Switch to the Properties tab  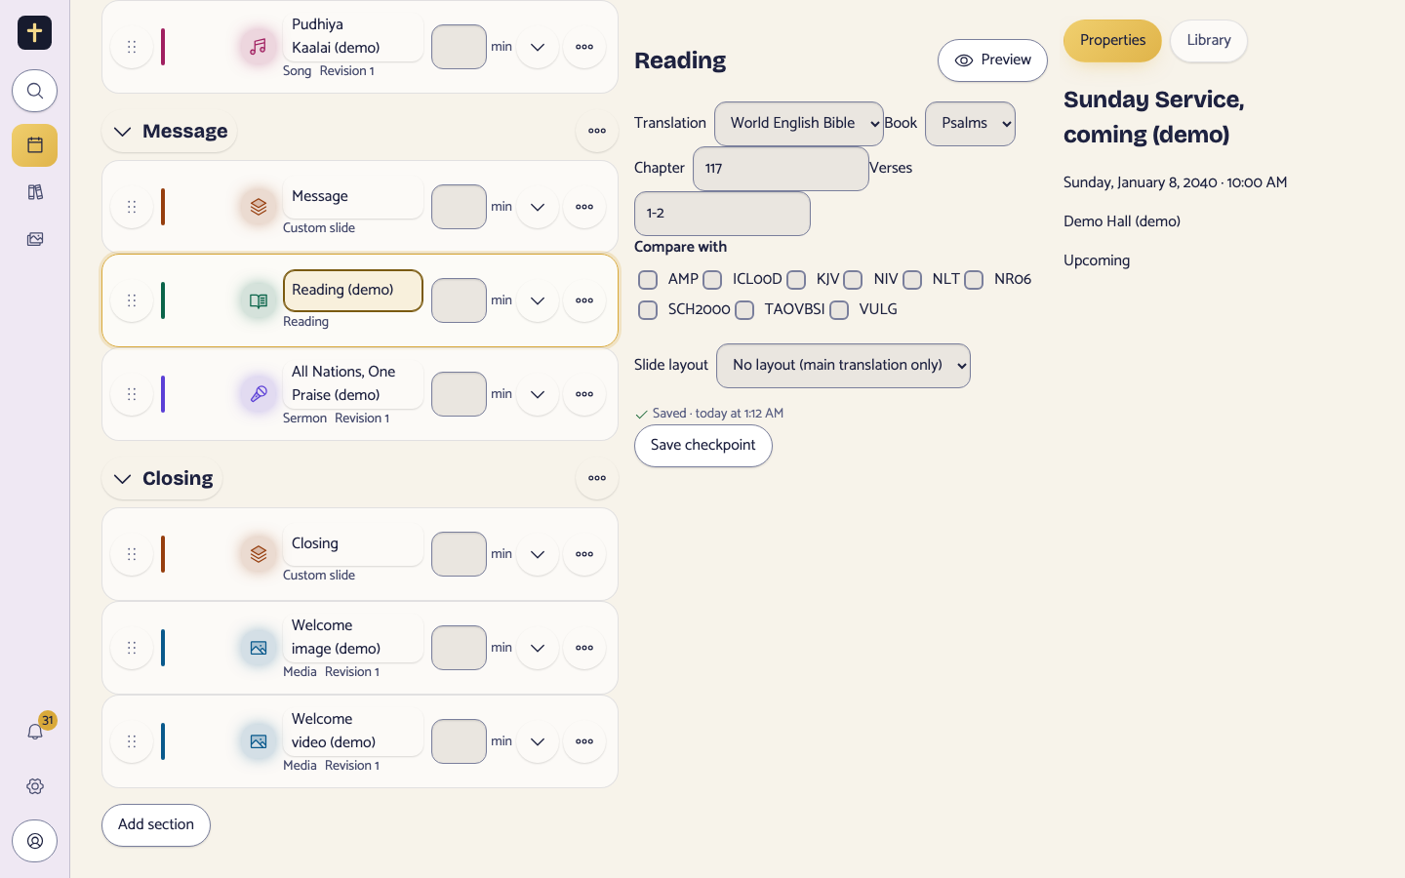click(1112, 41)
